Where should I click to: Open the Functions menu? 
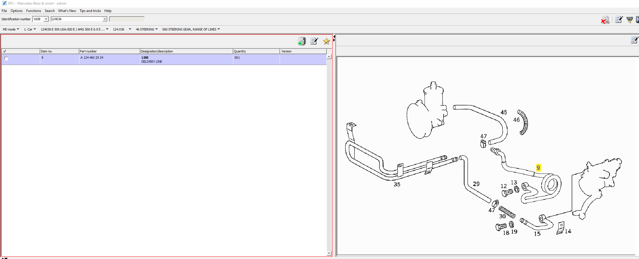(33, 11)
